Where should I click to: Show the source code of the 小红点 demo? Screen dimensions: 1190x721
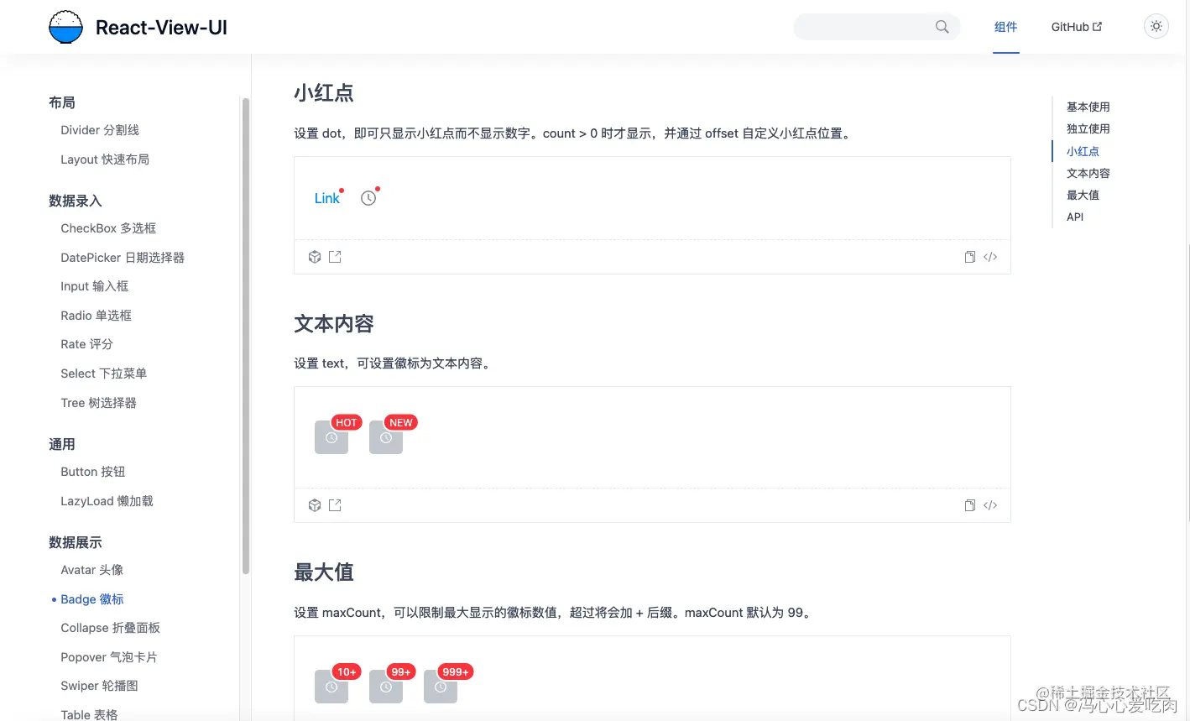(x=990, y=256)
